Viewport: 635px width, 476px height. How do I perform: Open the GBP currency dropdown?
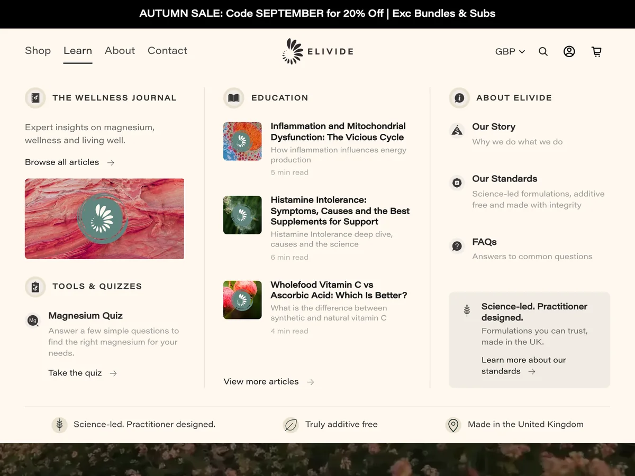tap(510, 51)
